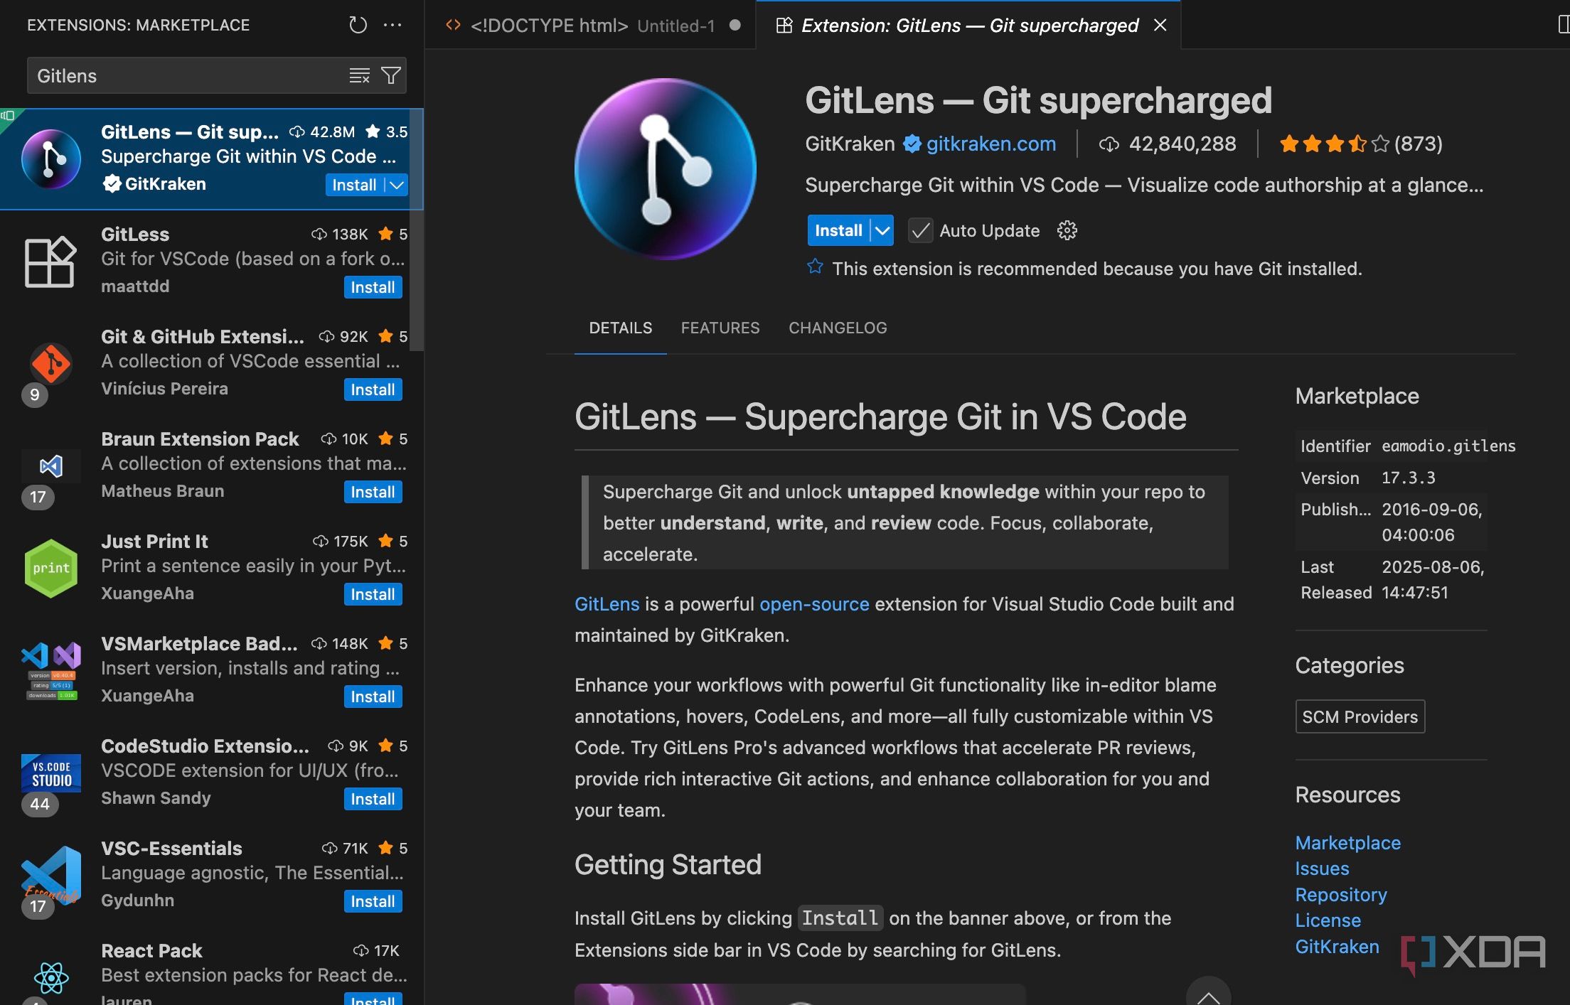Viewport: 1570px width, 1005px height.
Task: Click the GitLens star rating
Action: point(1333,144)
